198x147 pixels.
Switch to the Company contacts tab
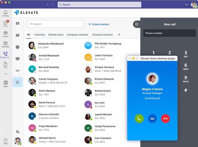pyautogui.click(x=77, y=35)
